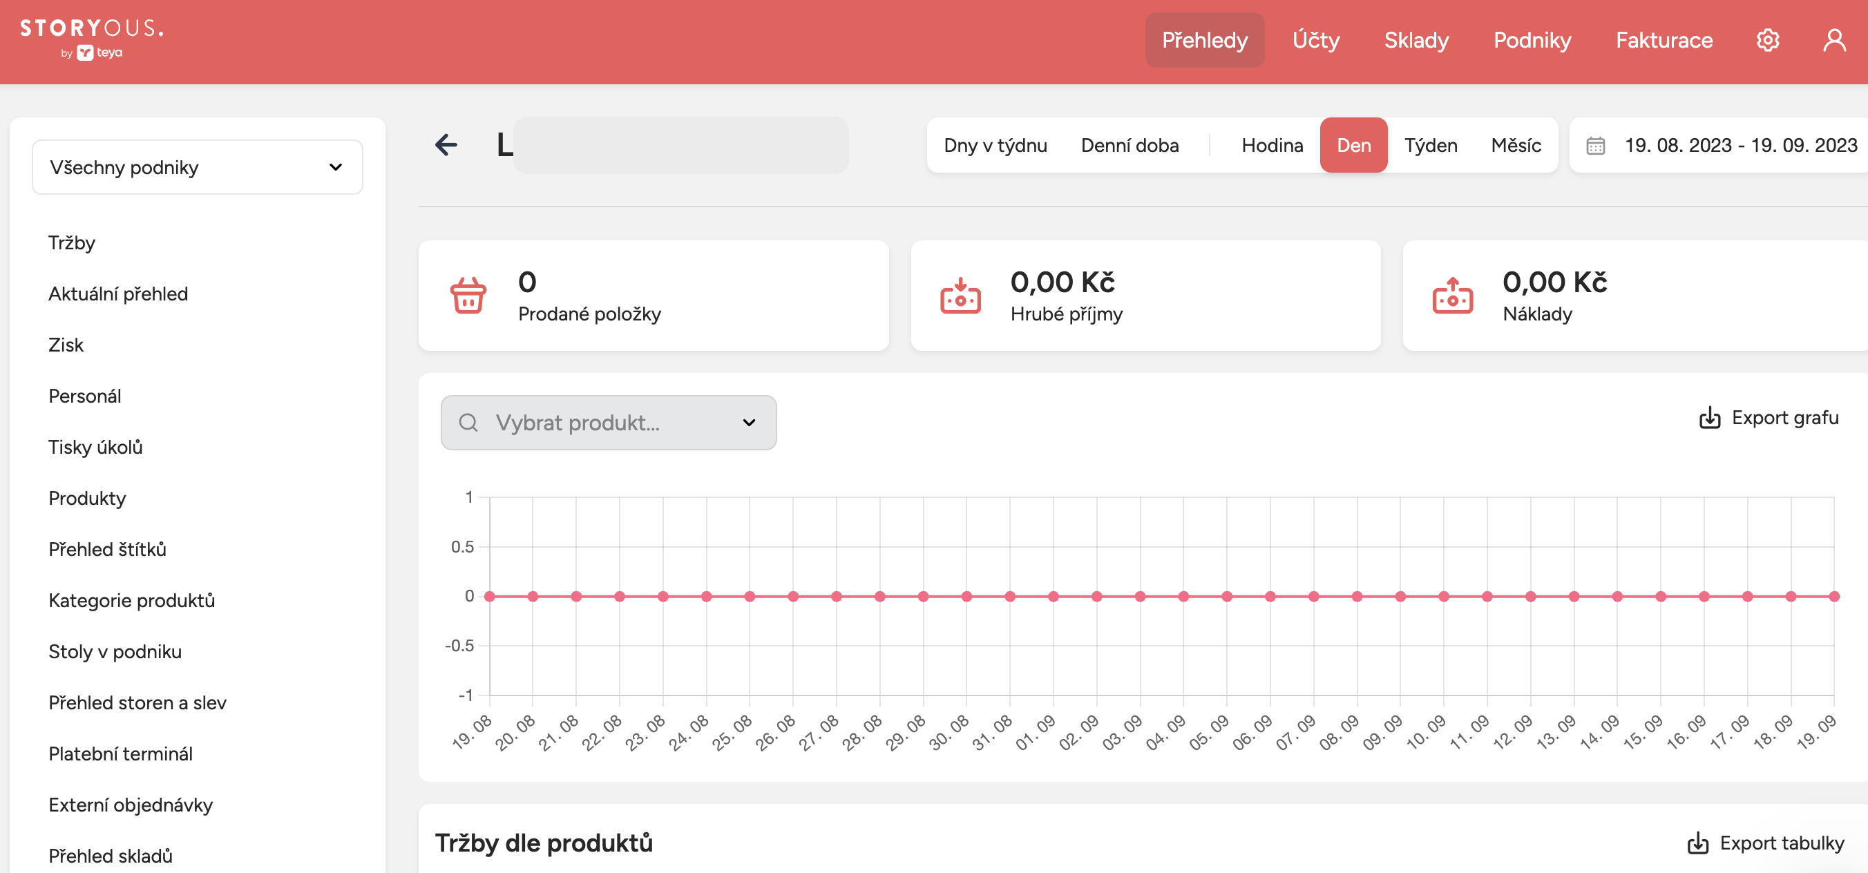Click the 01. 09 data point on chart

tap(1053, 596)
